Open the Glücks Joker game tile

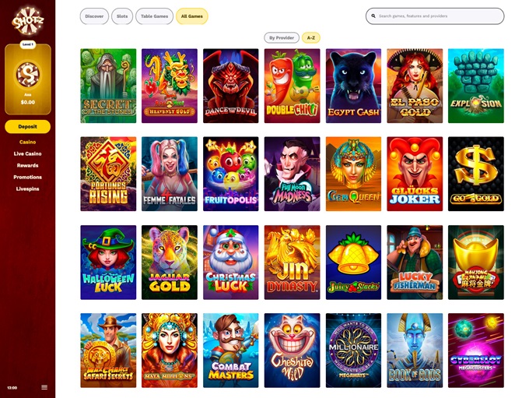pyautogui.click(x=415, y=174)
